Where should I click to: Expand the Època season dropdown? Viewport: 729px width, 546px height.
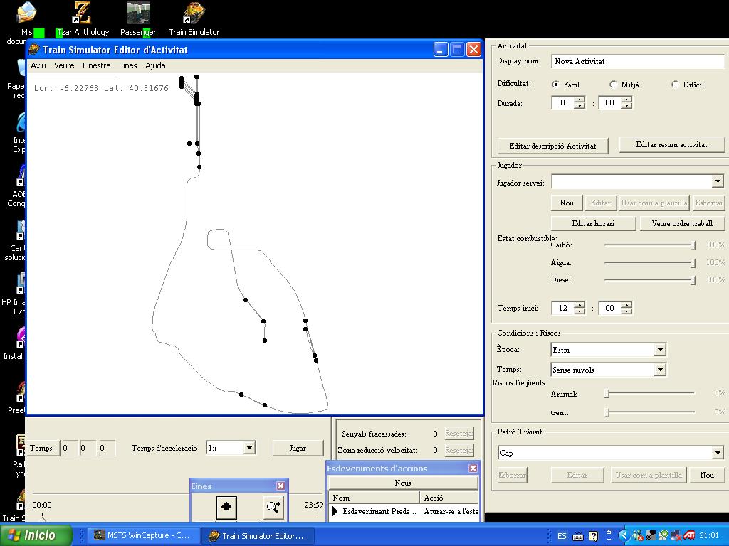[660, 350]
